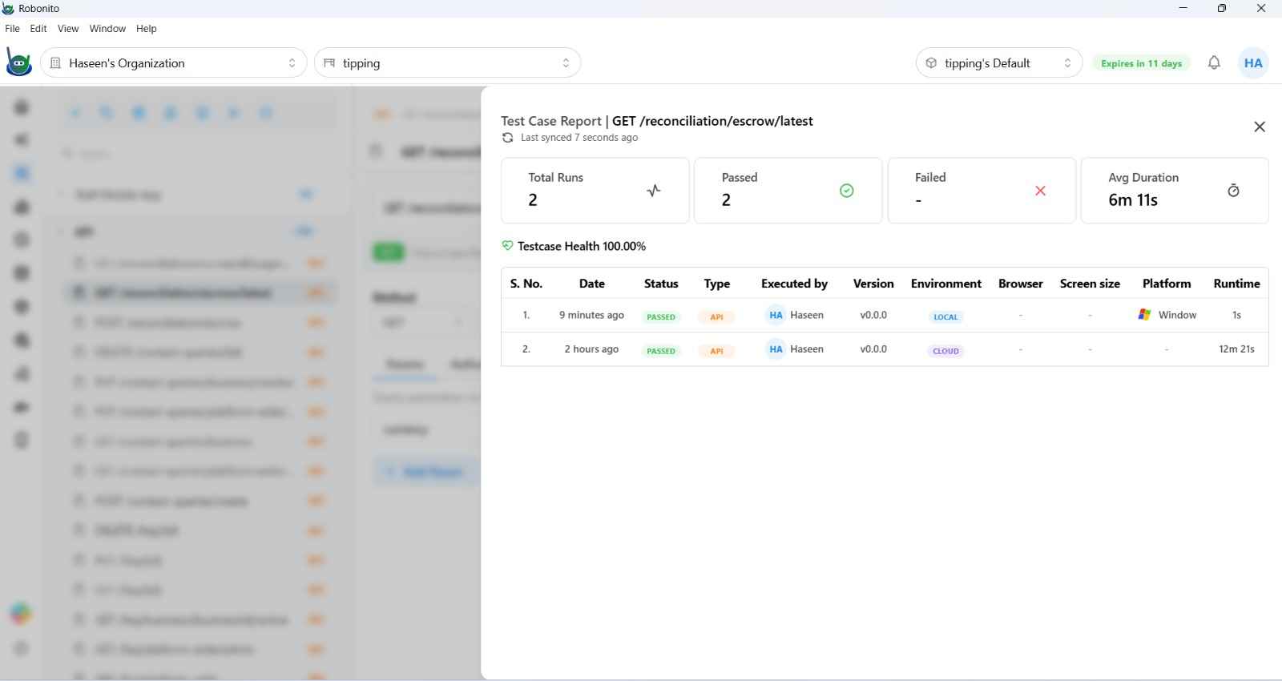Click the S. No. column header
The height and width of the screenshot is (681, 1282).
(526, 284)
